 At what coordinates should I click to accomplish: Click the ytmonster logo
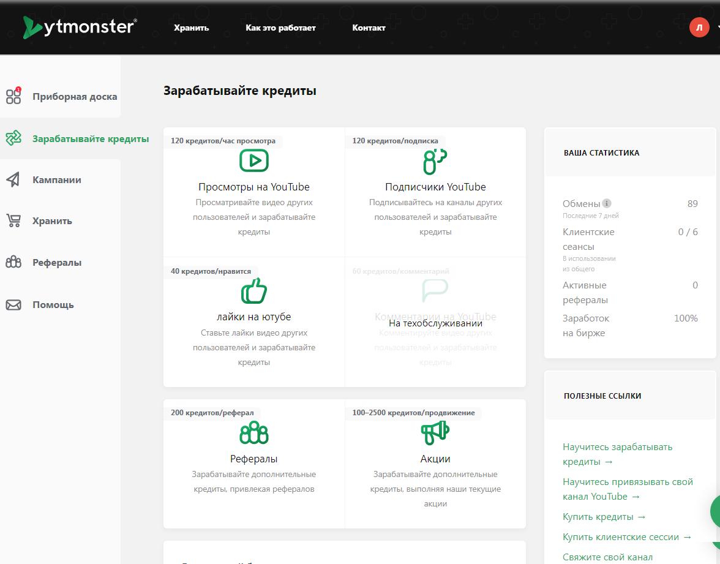80,27
